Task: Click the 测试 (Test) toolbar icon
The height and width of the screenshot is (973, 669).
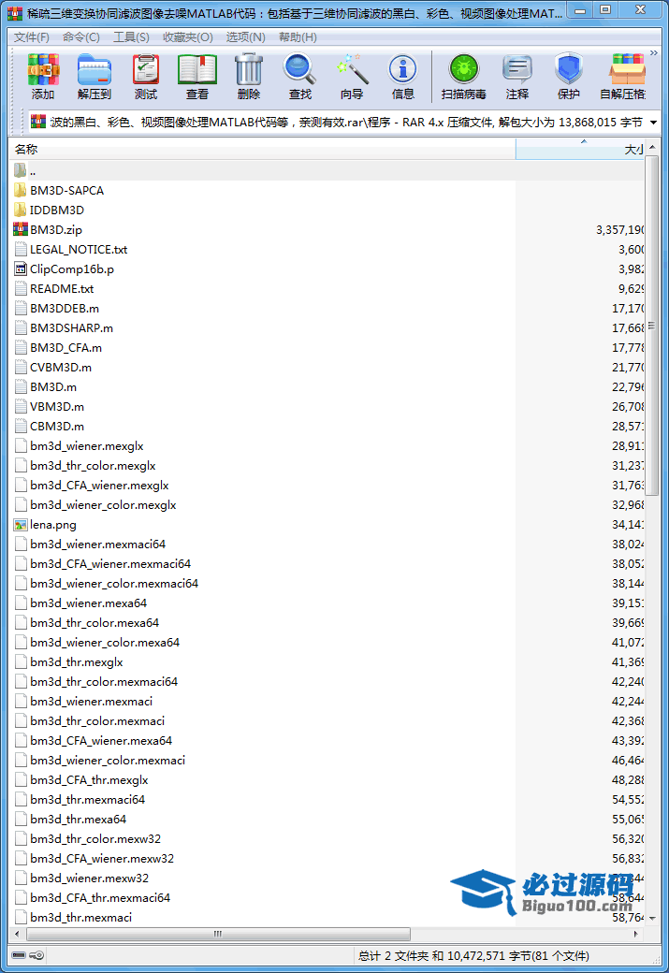Action: click(146, 77)
